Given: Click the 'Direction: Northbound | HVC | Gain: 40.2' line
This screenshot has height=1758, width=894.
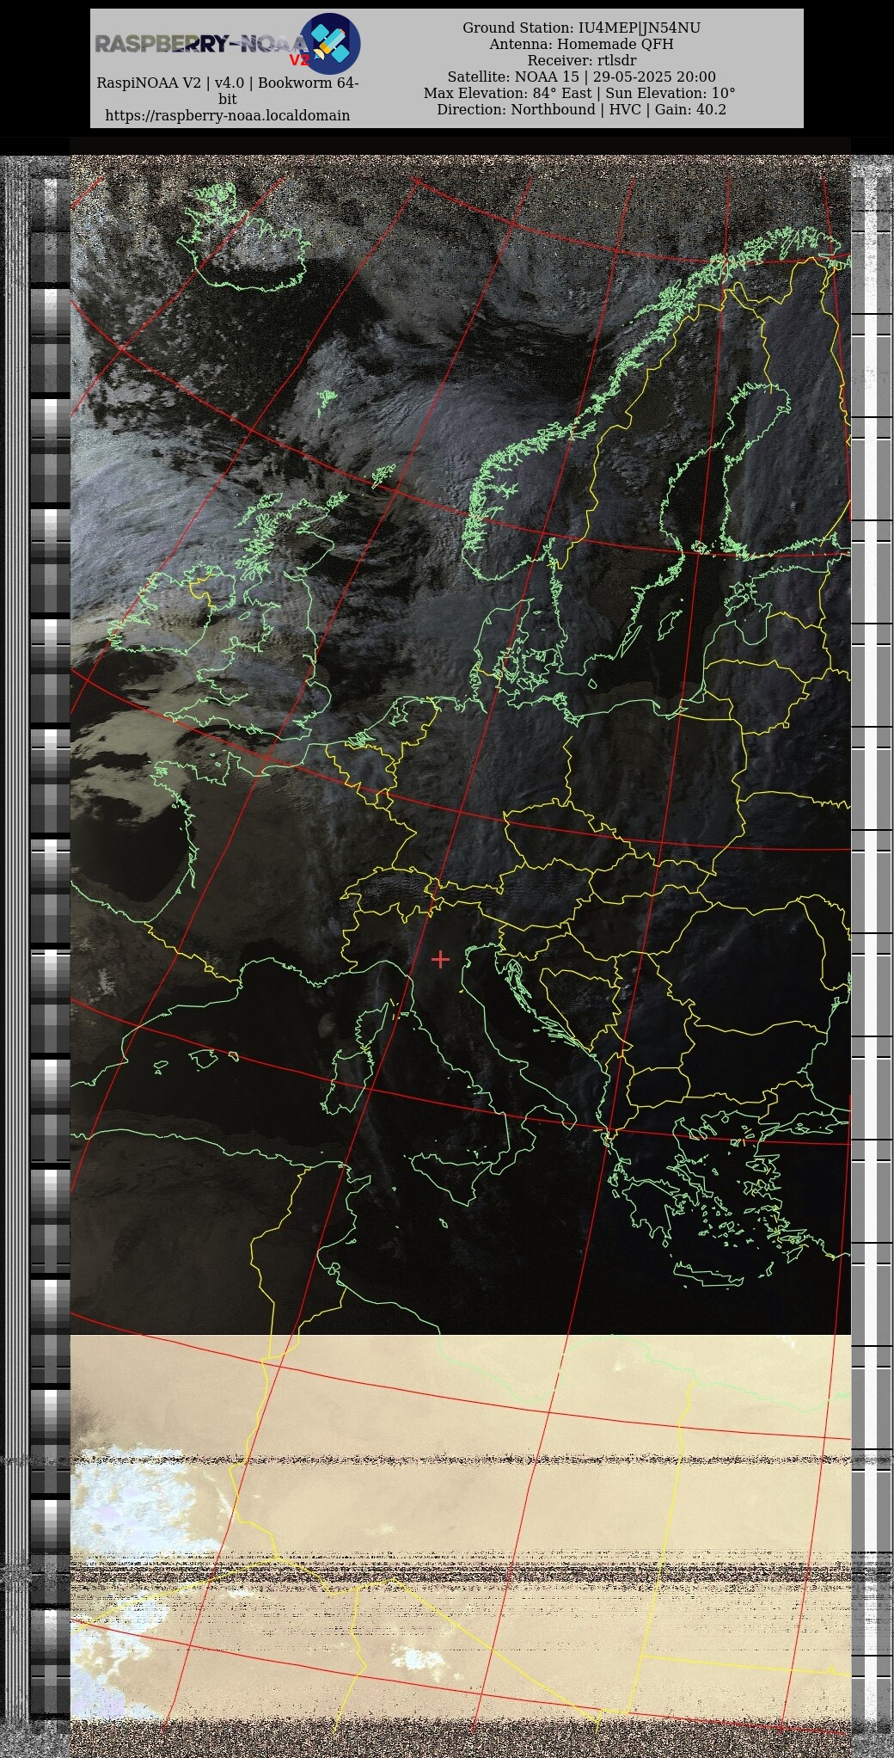Looking at the screenshot, I should [x=581, y=109].
